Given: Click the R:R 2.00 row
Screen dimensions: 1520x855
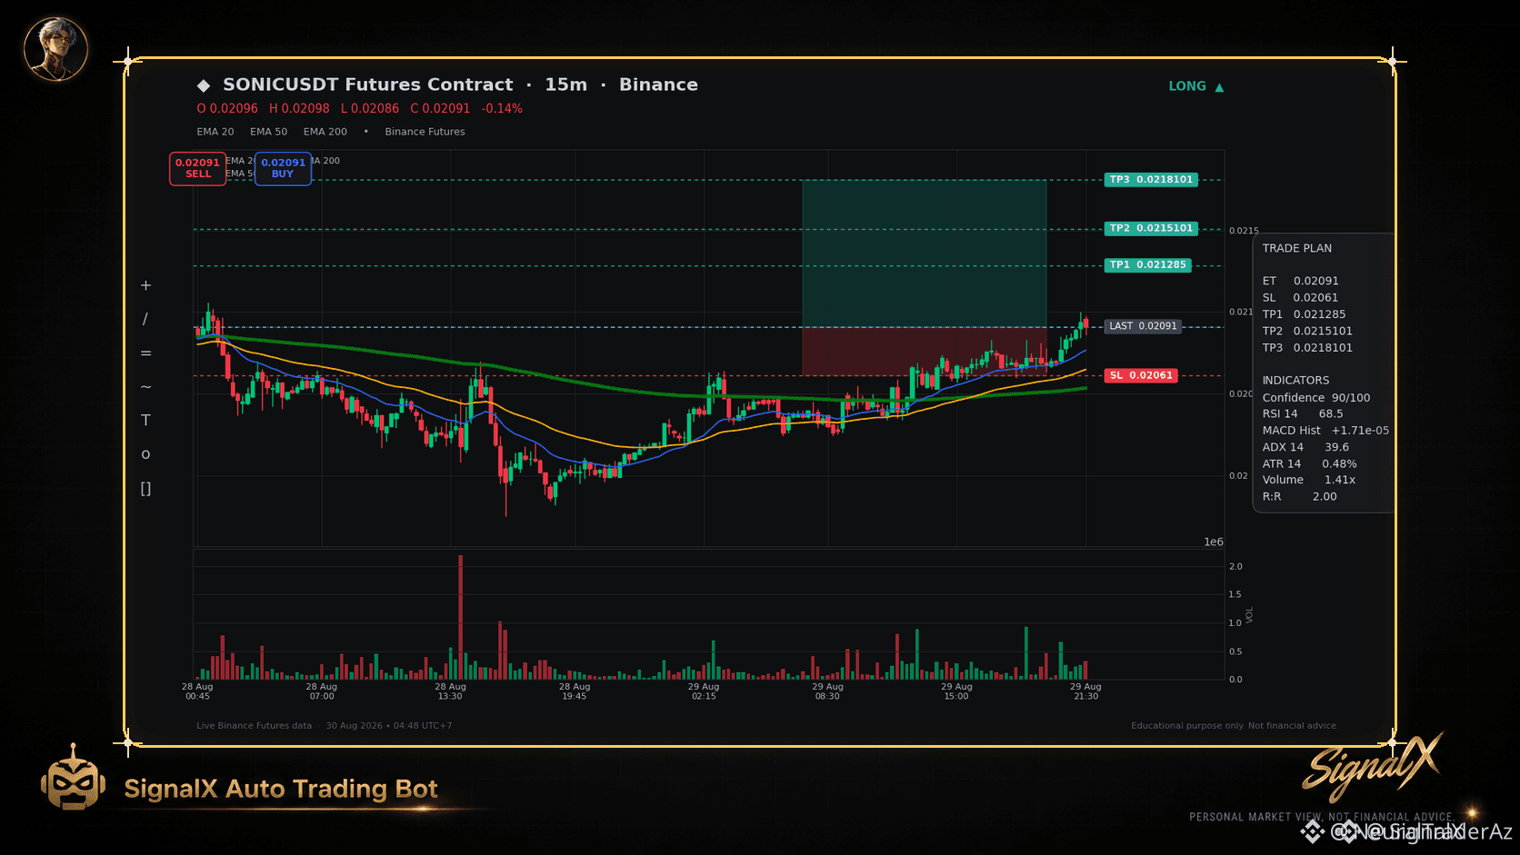Looking at the screenshot, I should [1299, 497].
